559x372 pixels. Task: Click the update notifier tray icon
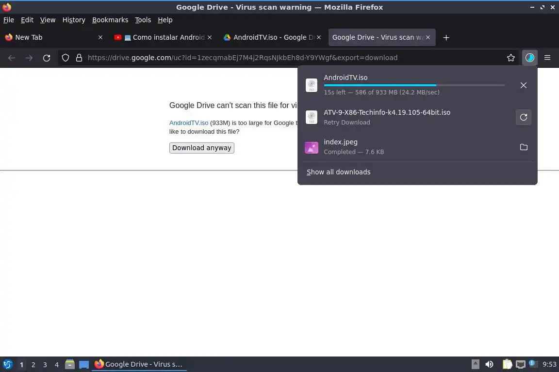tap(532, 363)
